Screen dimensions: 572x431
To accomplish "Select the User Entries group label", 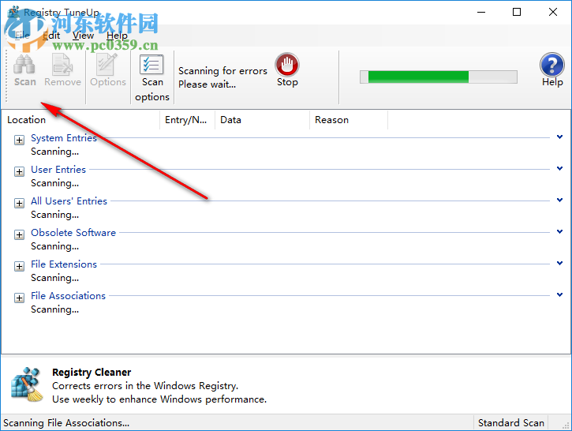I will click(58, 170).
